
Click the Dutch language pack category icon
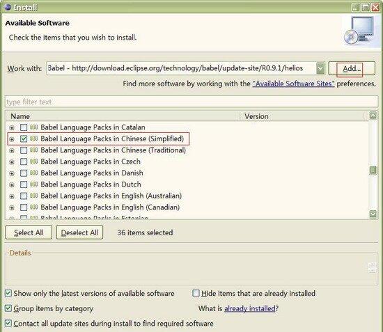[x=33, y=184]
